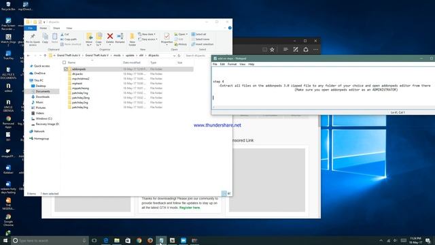435x245 pixels.
Task: Click the Explorer Help question mark icon
Action: tap(230, 28)
